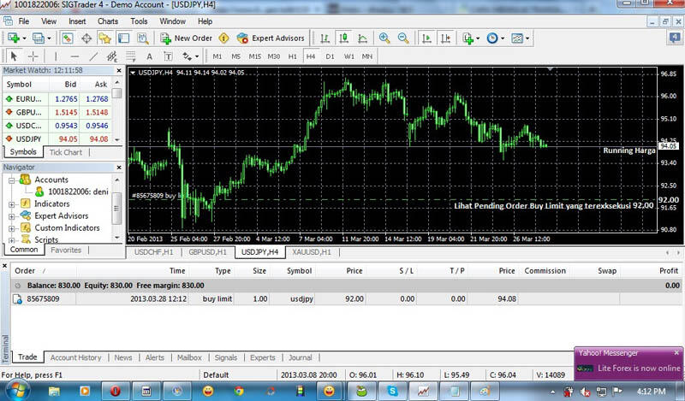The height and width of the screenshot is (401, 685).
Task: Open Periods clock icon
Action: click(492, 38)
